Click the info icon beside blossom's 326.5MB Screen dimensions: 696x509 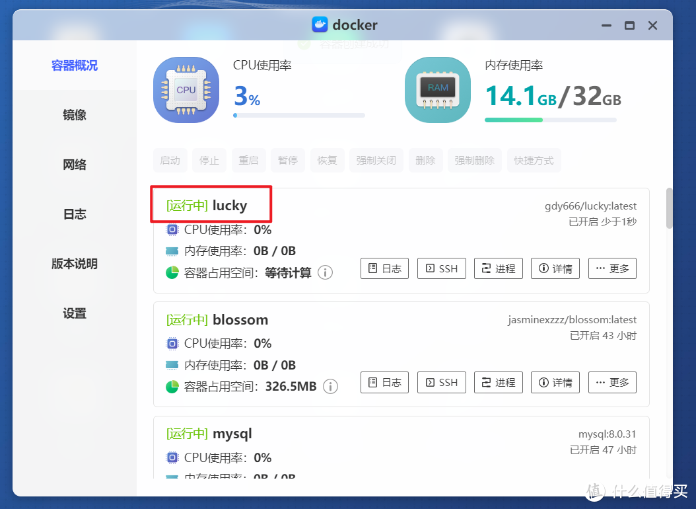pos(330,386)
